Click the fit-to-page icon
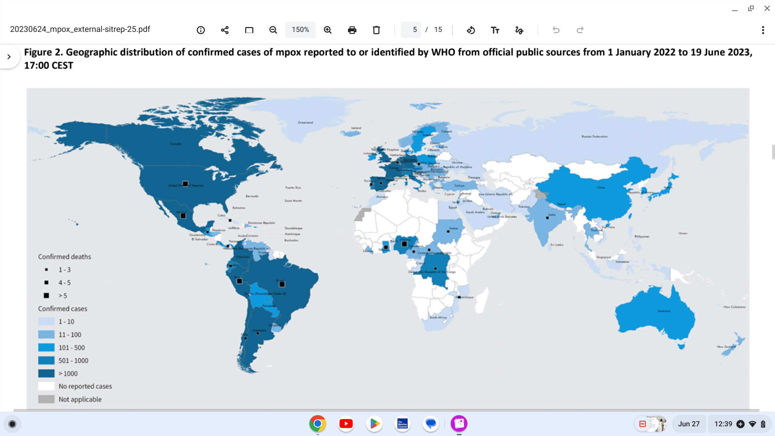775x436 pixels. click(249, 30)
